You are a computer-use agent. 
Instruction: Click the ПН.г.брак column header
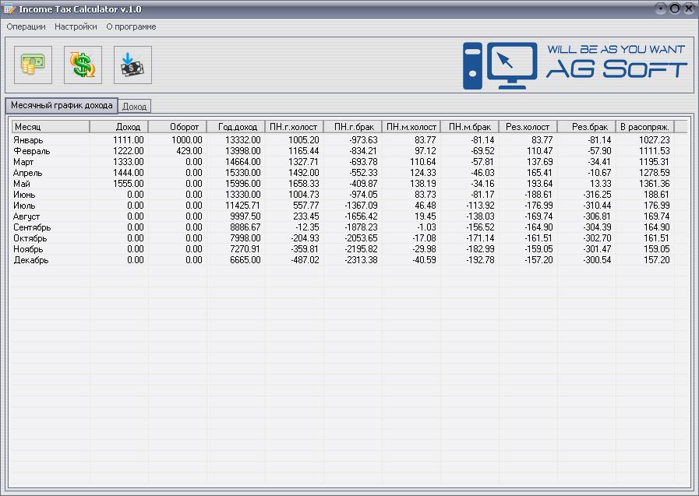[353, 127]
